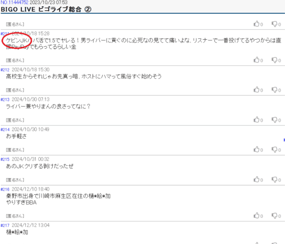Click timestamp 2024/10/30 10:49 on post #214
The width and height of the screenshot is (285, 244).
(x=30, y=129)
